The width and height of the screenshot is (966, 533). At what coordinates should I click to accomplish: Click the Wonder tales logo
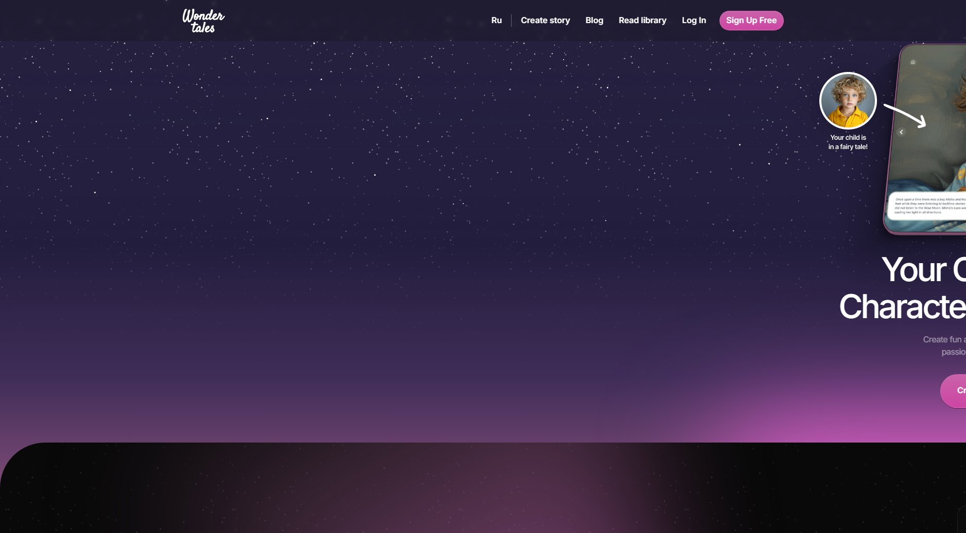point(203,21)
